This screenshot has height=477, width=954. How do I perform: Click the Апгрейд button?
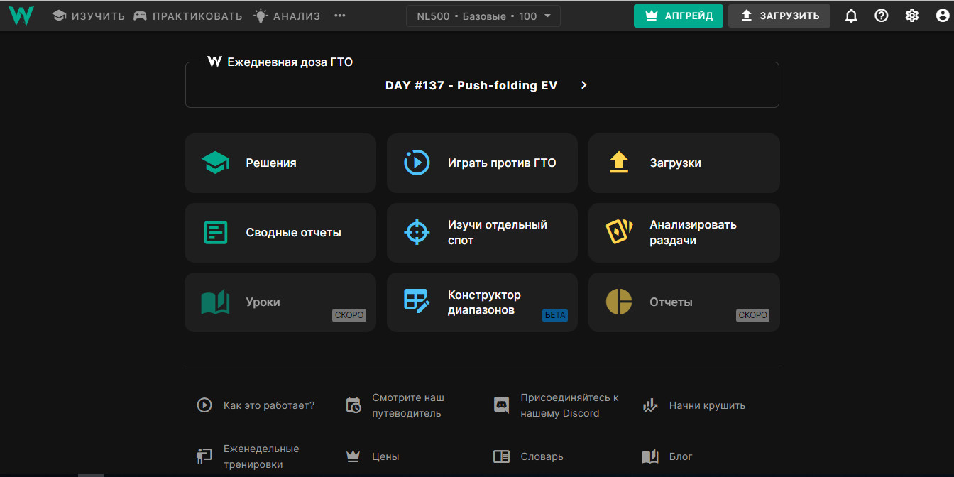point(678,16)
